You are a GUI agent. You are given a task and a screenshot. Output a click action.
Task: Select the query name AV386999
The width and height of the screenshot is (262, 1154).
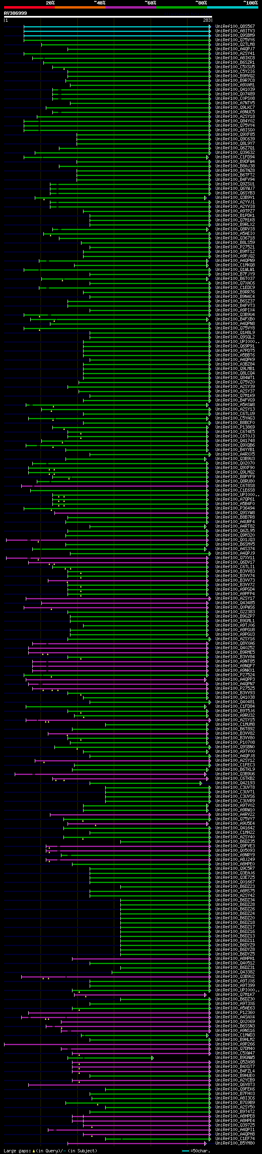(15, 13)
